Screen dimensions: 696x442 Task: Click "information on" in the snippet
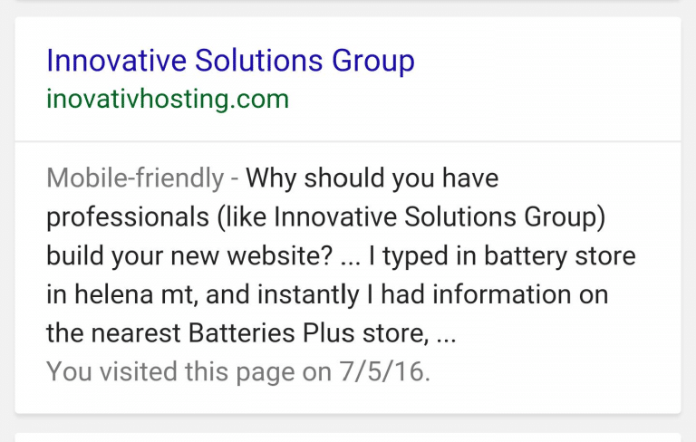coord(520,294)
